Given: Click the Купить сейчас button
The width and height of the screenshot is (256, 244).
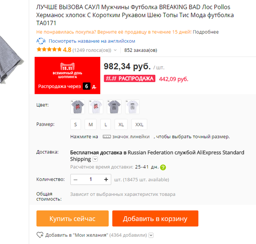Looking at the screenshot, I should (73, 218).
